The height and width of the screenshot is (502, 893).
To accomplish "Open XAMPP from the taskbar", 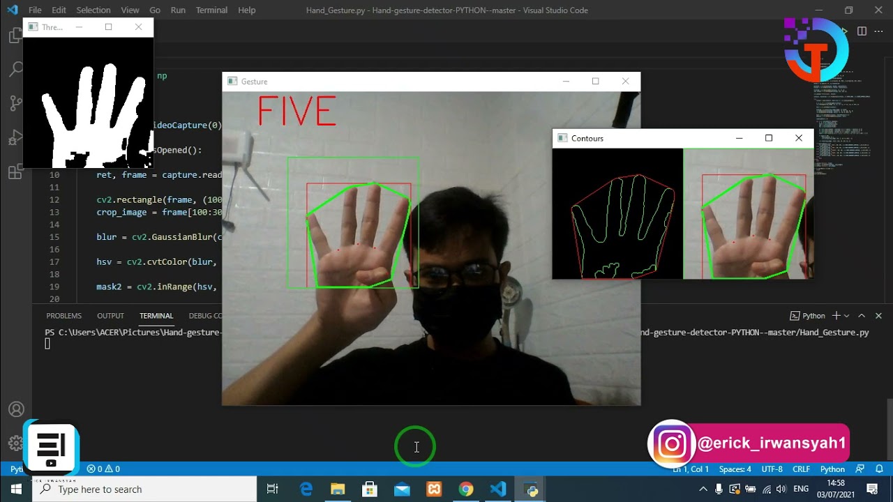I will tap(434, 489).
